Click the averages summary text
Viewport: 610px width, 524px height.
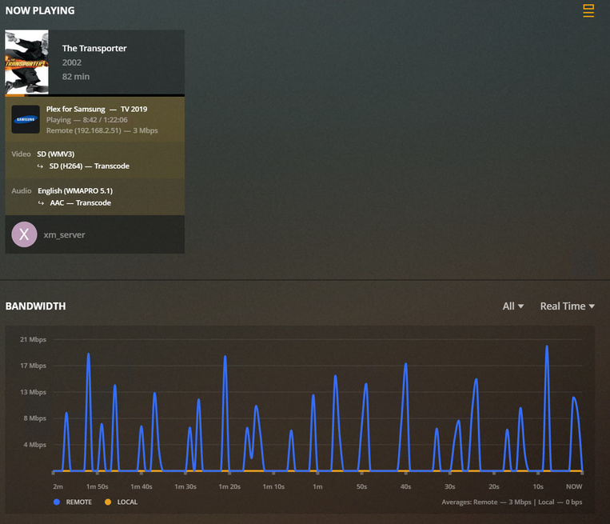[x=512, y=502]
